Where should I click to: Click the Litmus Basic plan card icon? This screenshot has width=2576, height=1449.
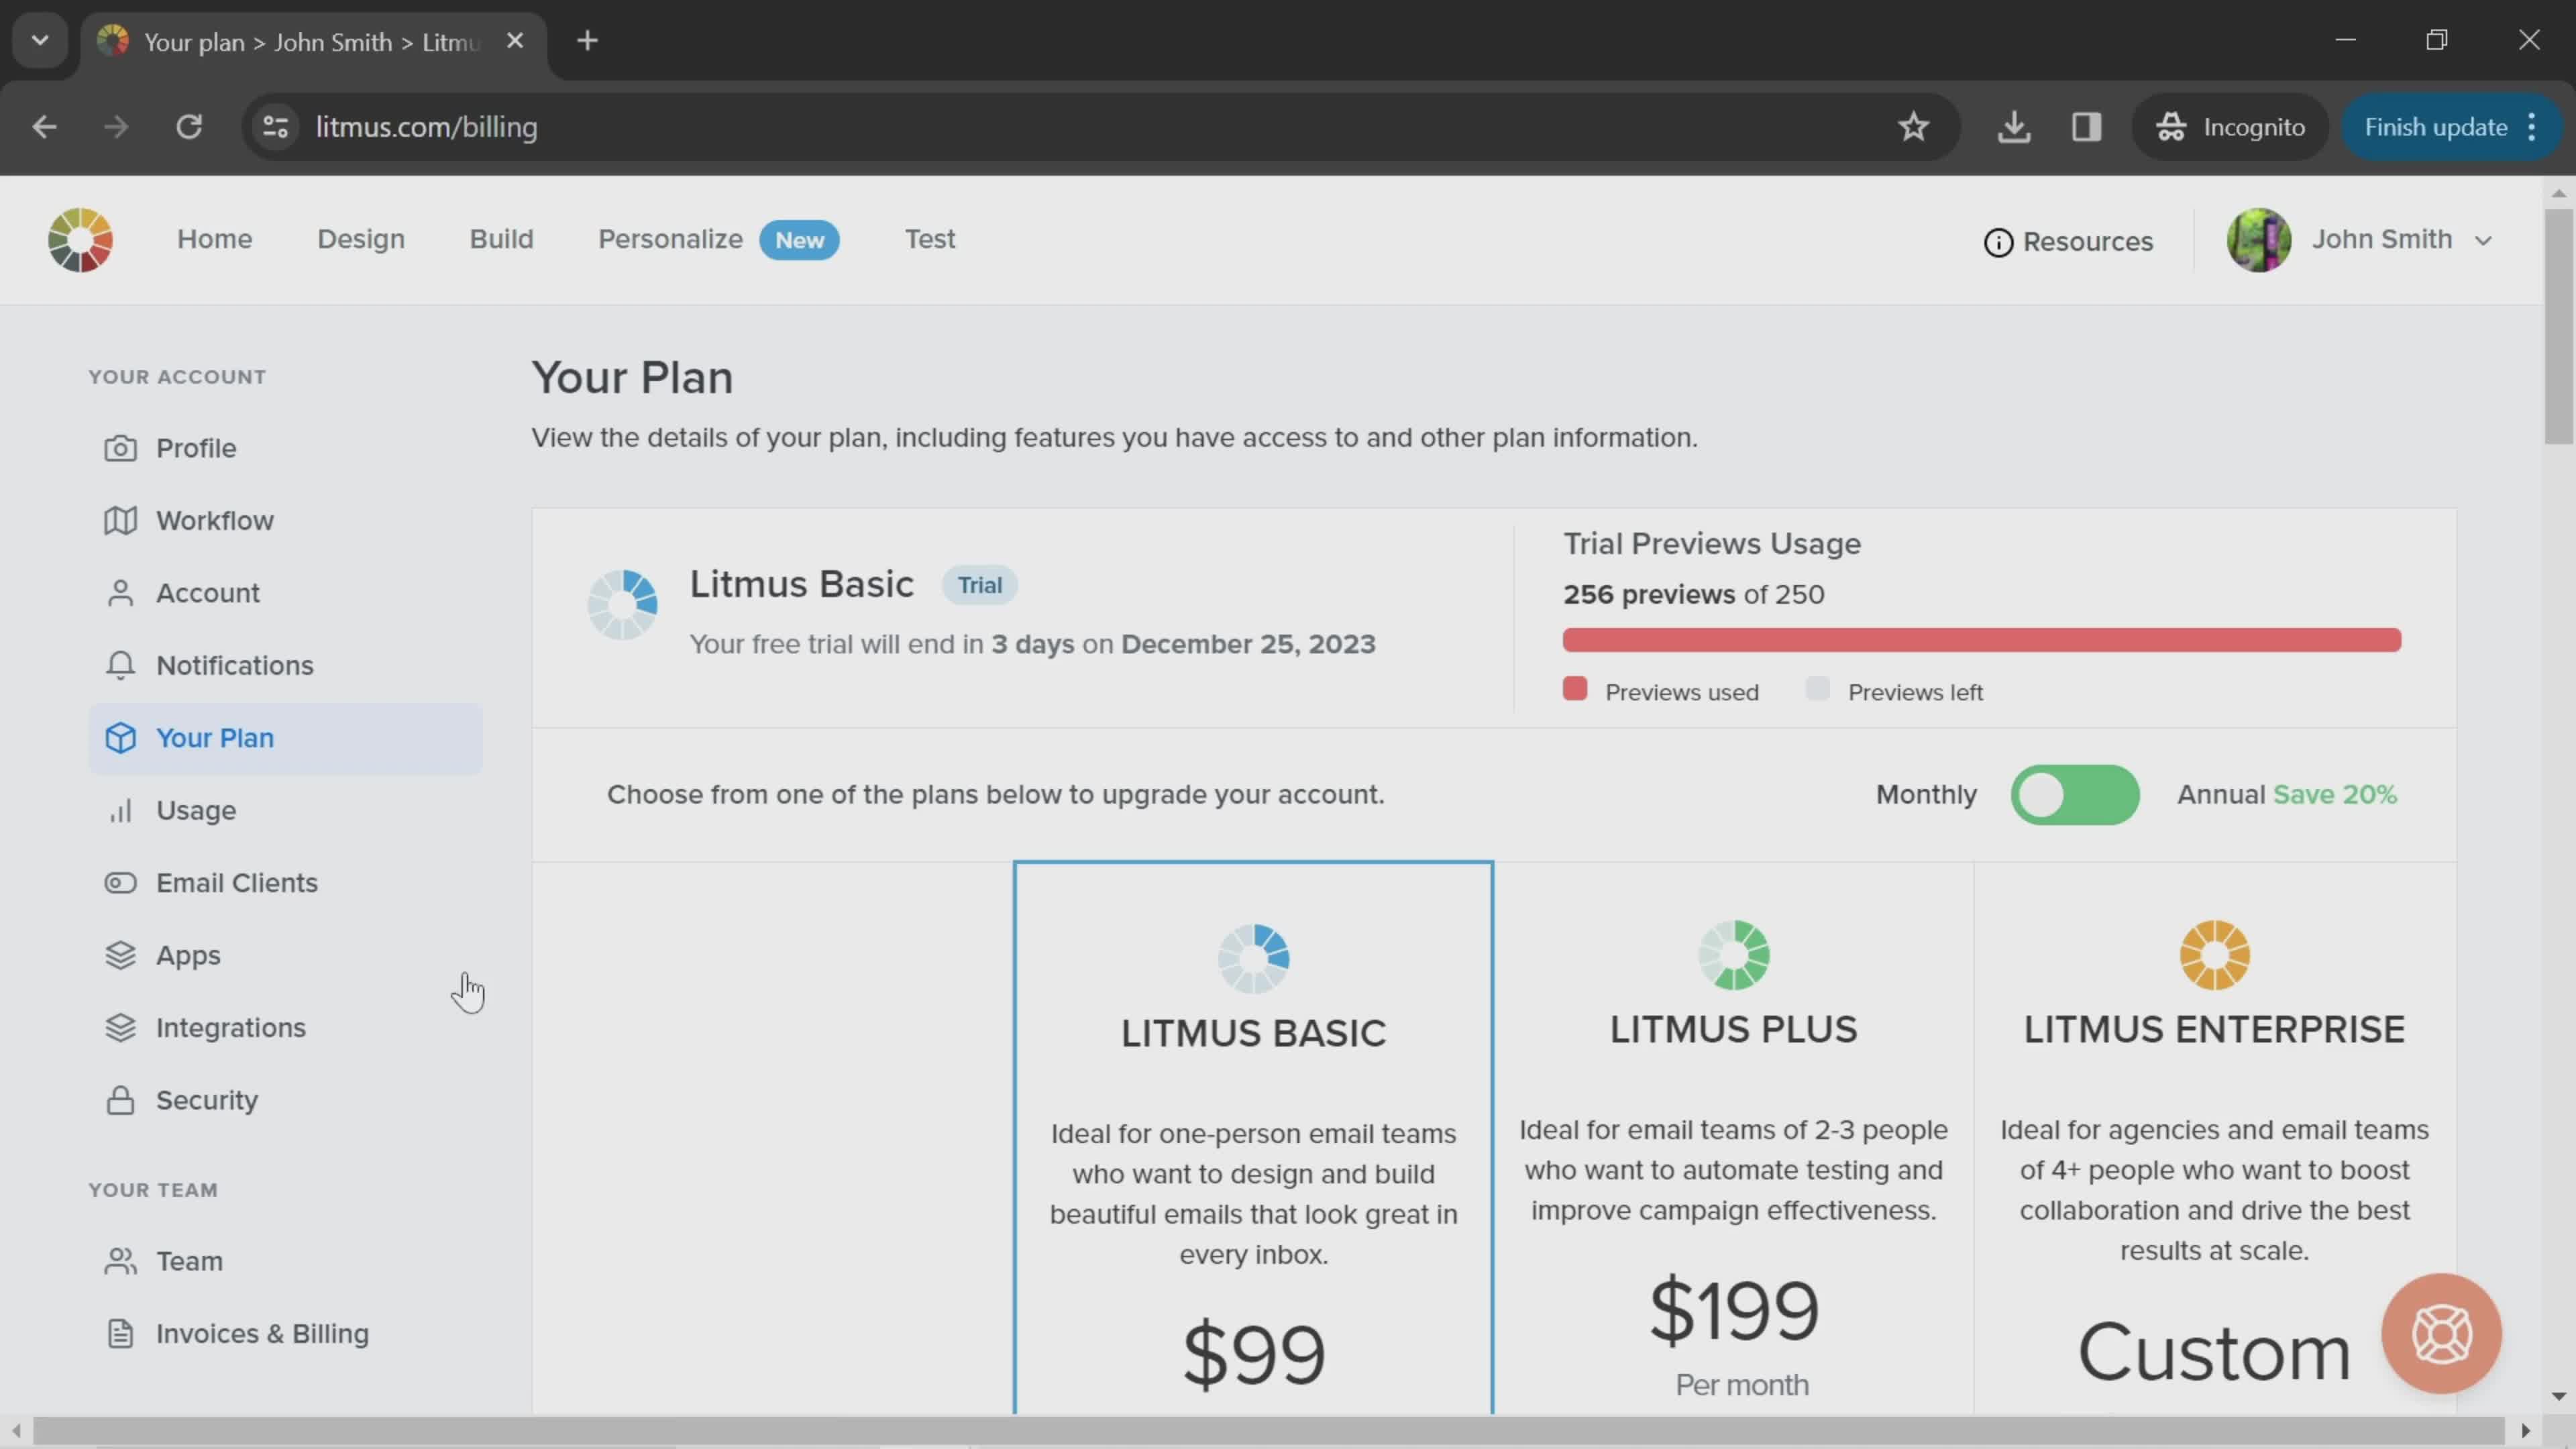coord(1253,958)
